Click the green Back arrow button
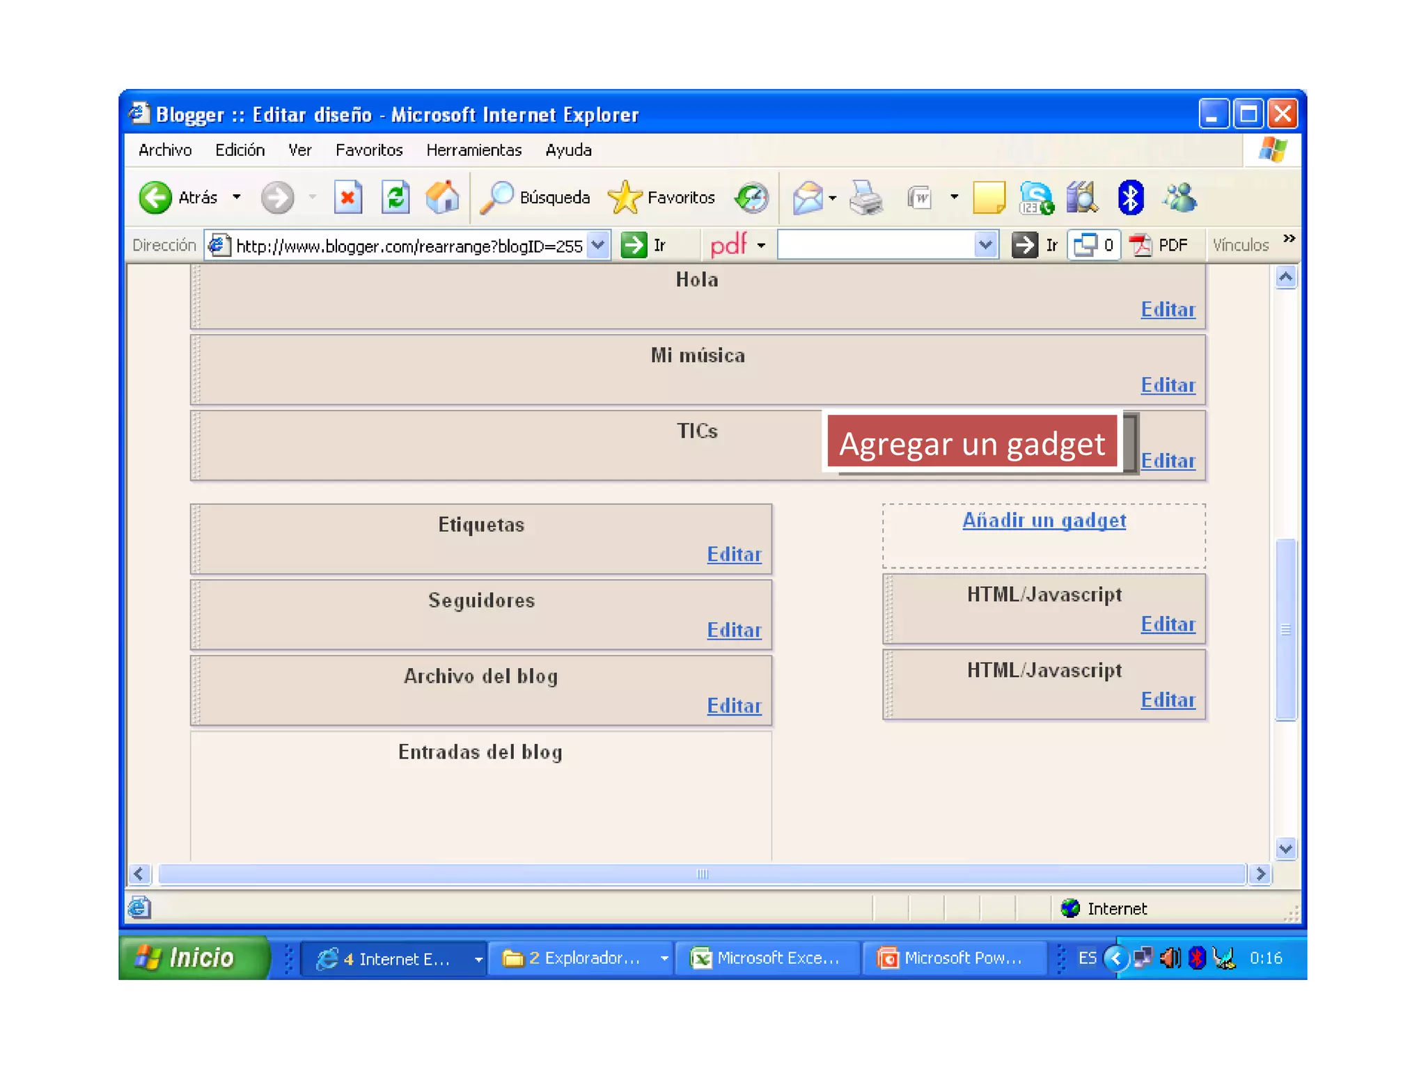Viewport: 1426px width, 1069px height. click(155, 198)
